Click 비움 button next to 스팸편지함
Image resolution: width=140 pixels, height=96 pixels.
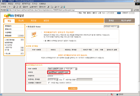click(x=22, y=48)
